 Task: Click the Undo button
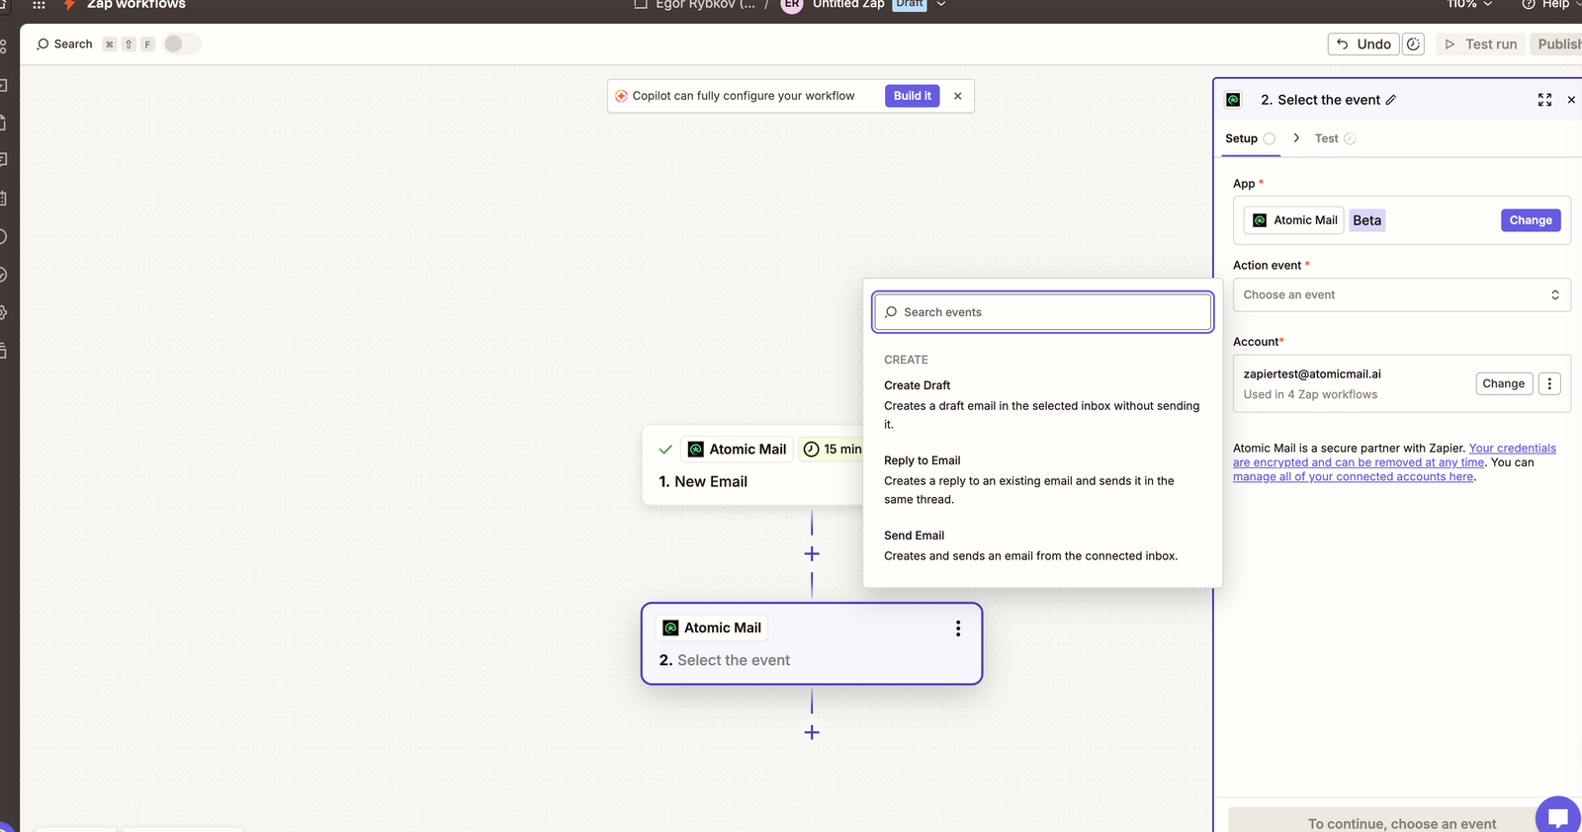(x=1363, y=44)
